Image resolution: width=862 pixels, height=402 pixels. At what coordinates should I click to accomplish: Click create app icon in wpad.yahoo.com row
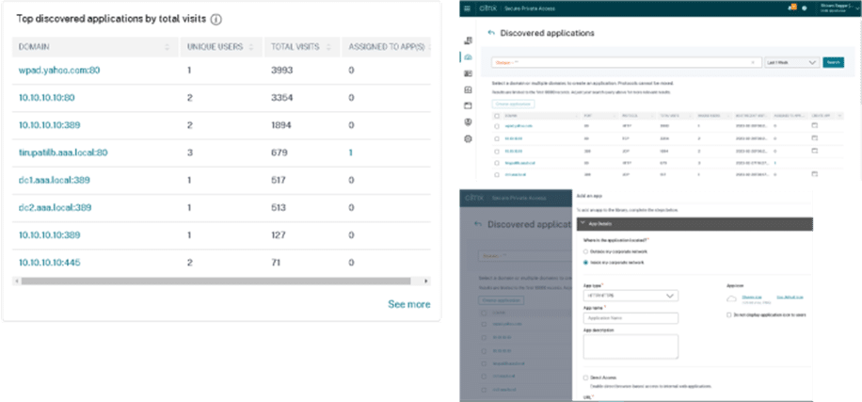pos(815,126)
